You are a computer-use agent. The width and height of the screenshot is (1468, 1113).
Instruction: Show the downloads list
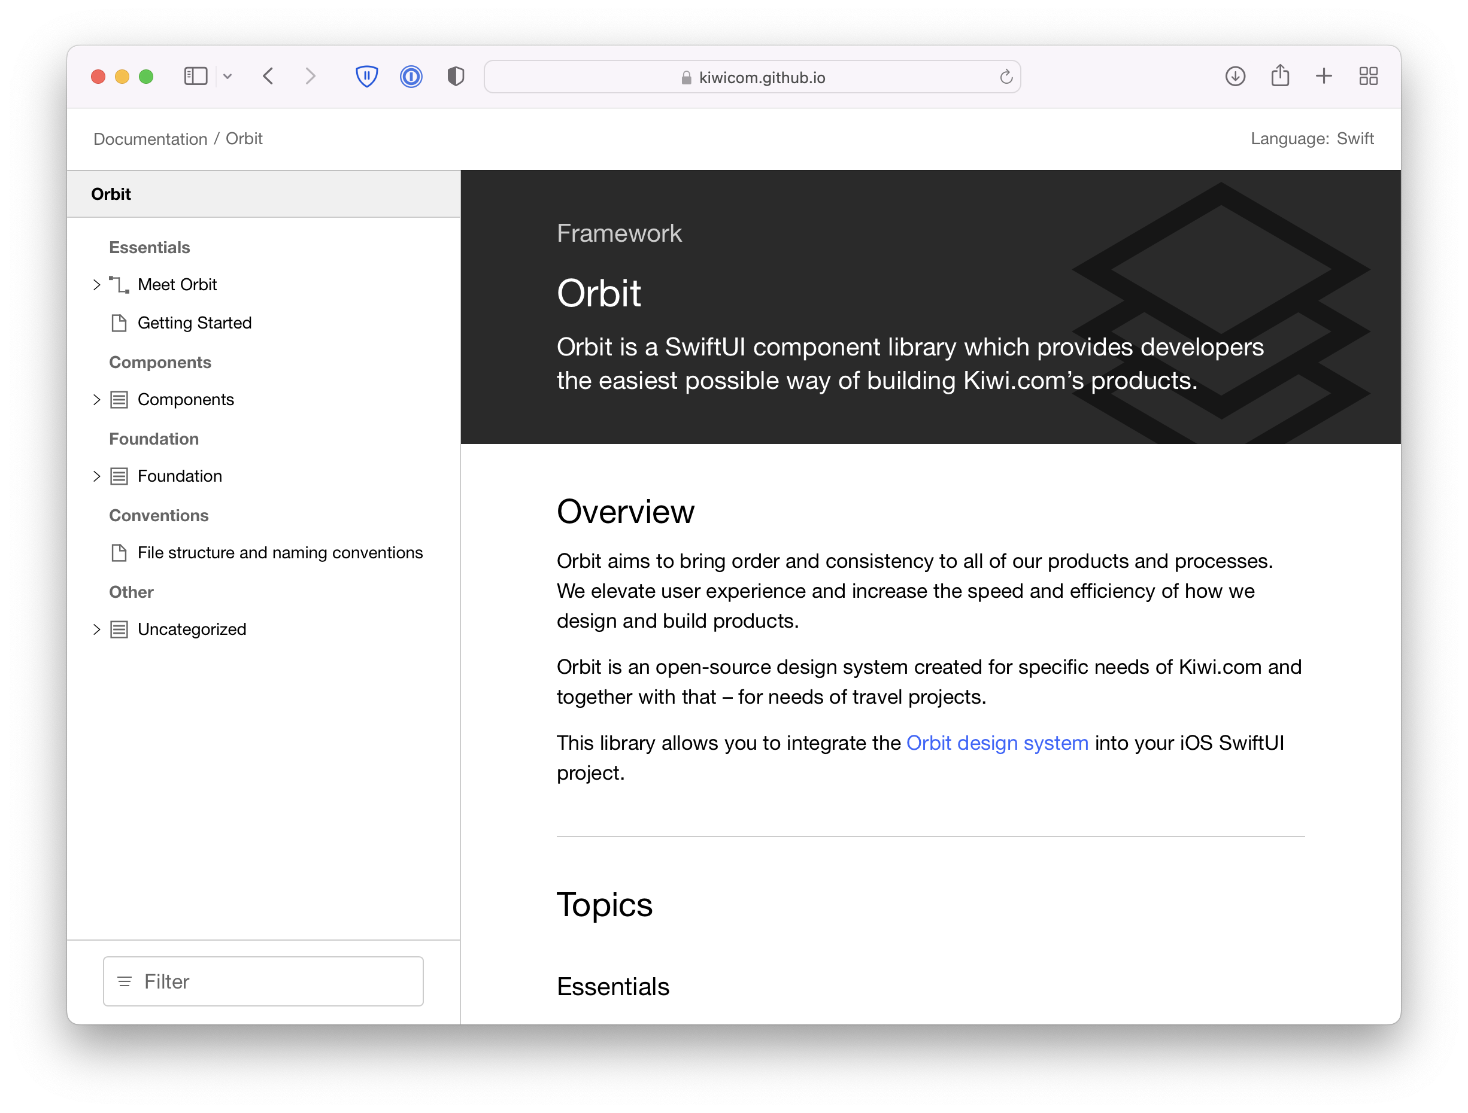click(x=1235, y=76)
